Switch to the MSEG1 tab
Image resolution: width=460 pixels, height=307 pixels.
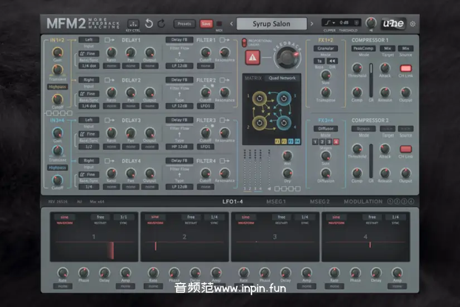276,202
